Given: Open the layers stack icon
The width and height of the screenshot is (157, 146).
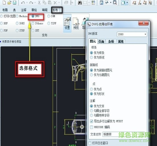Looking at the screenshot, I should pyautogui.click(x=66, y=3).
